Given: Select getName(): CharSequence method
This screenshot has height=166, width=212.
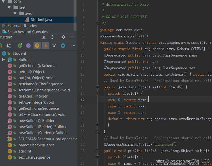Looking at the screenshot, I should point(41,84).
